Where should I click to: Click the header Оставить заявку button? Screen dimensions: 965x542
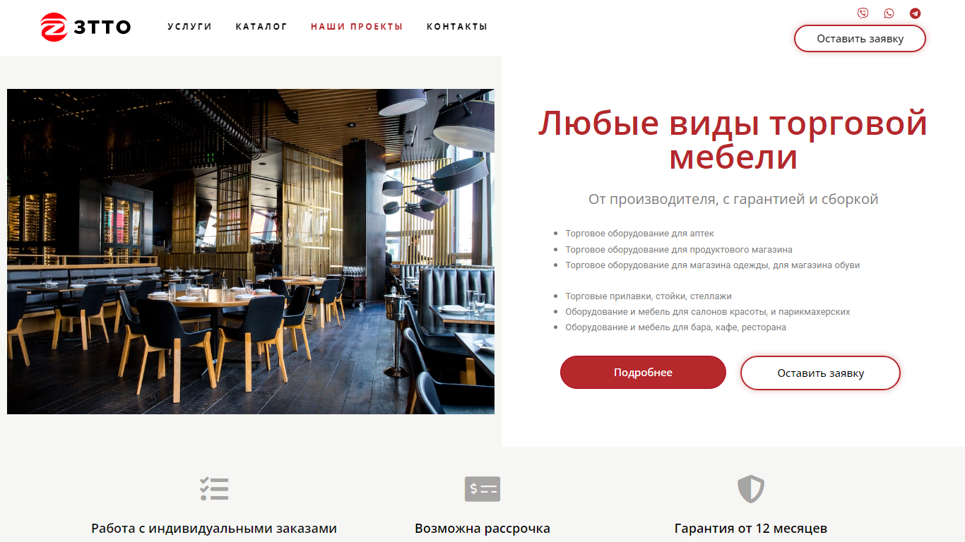[860, 39]
